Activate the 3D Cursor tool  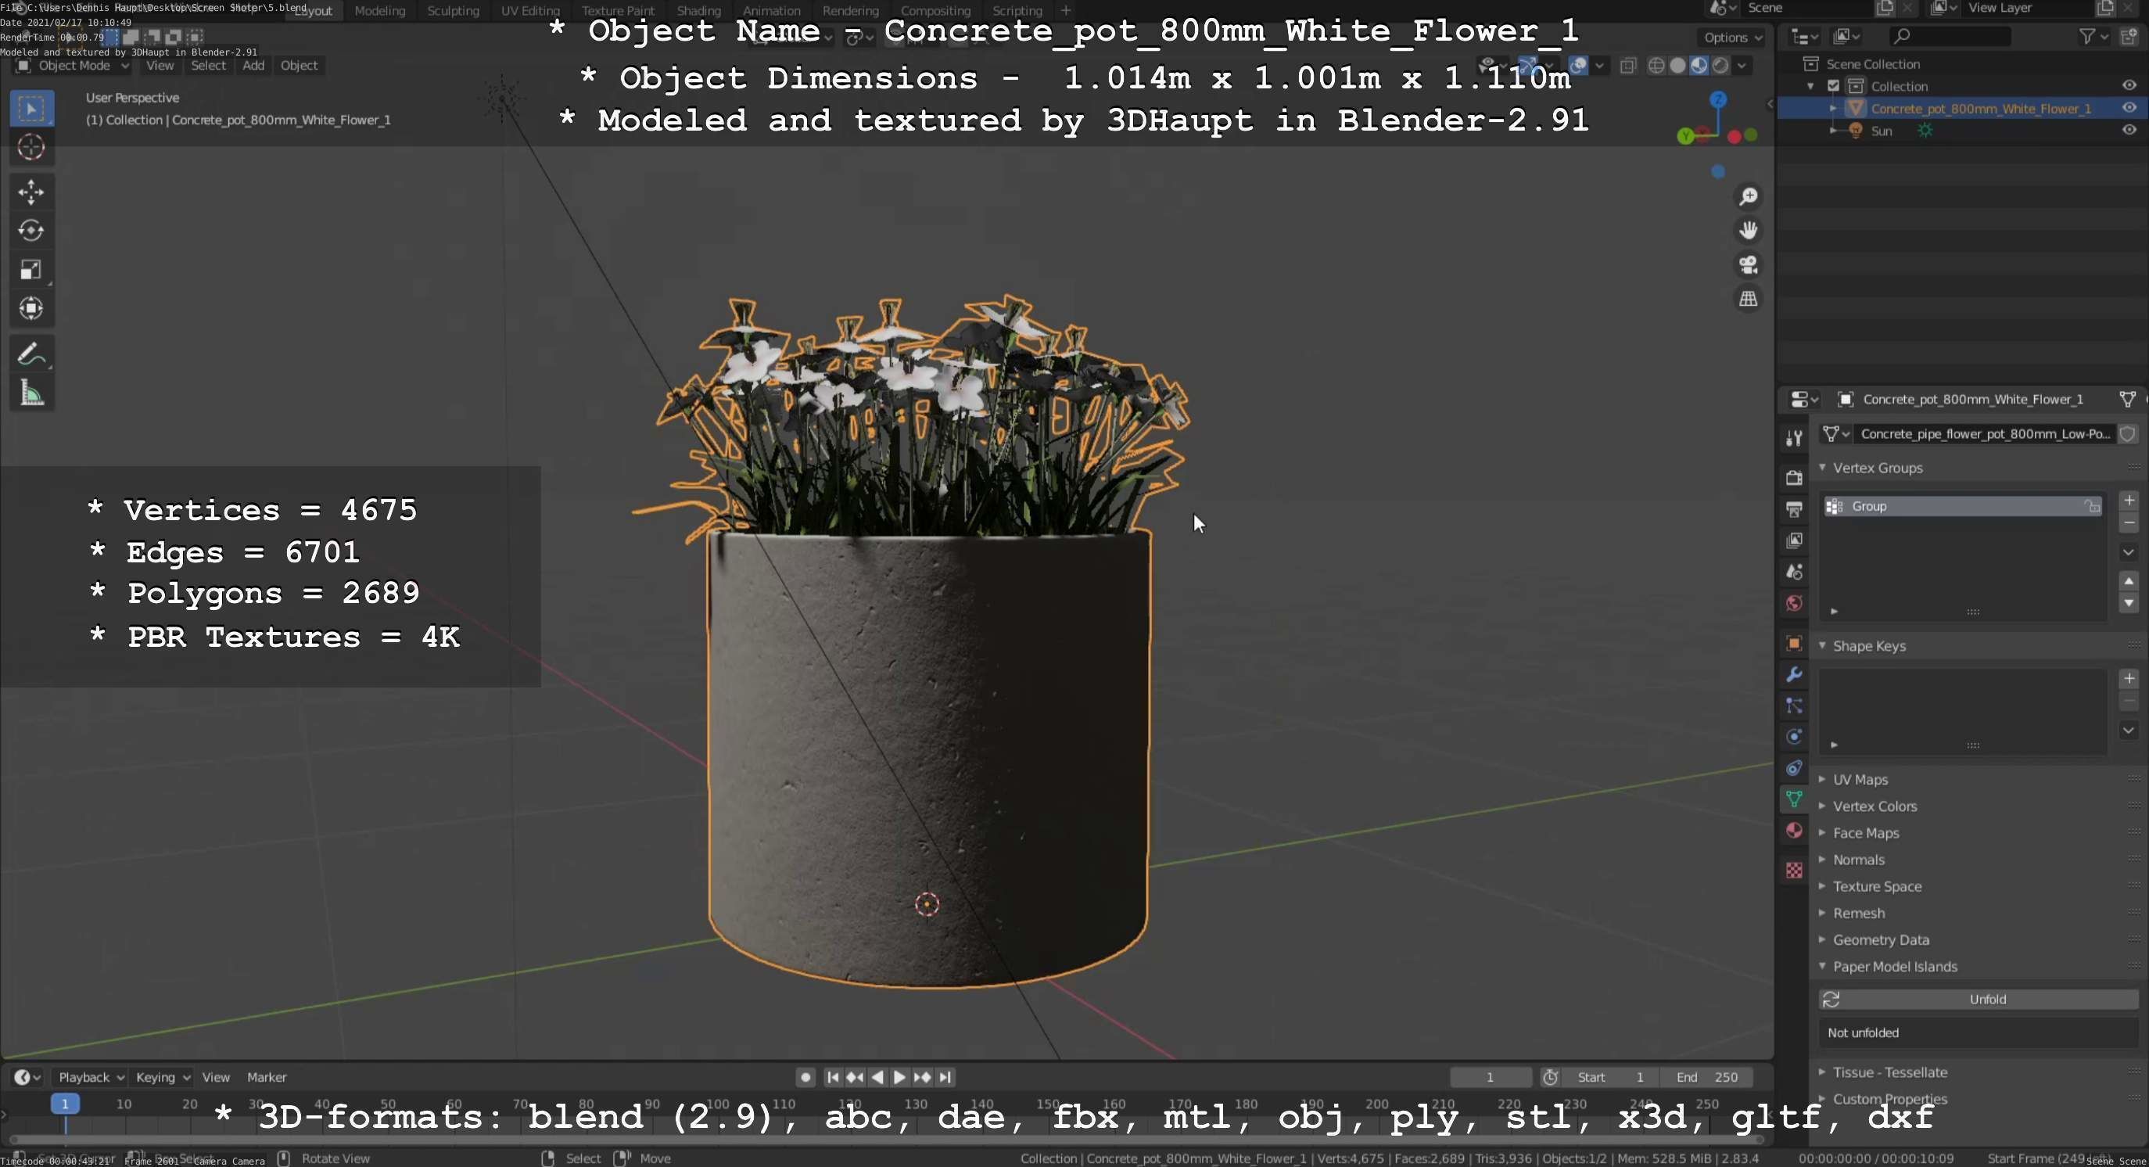tap(32, 148)
